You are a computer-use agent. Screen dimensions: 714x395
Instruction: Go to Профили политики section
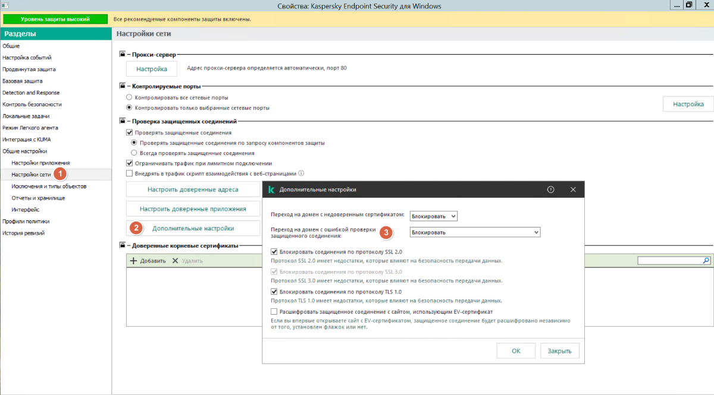click(26, 221)
